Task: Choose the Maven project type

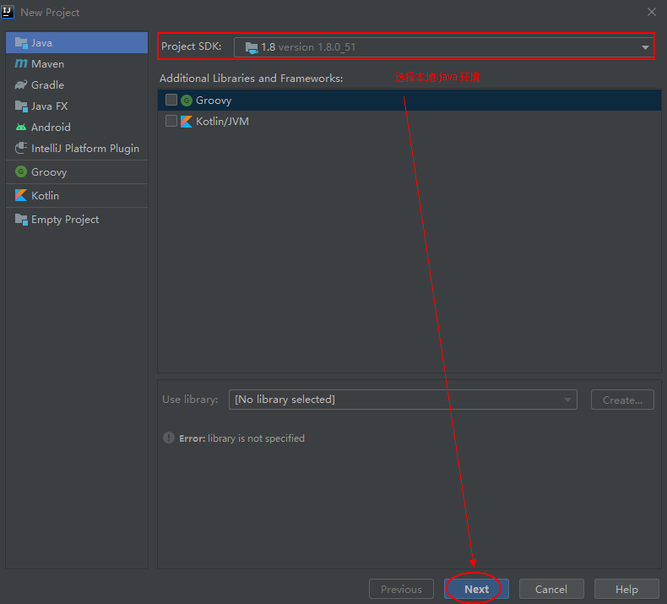Action: [77, 64]
